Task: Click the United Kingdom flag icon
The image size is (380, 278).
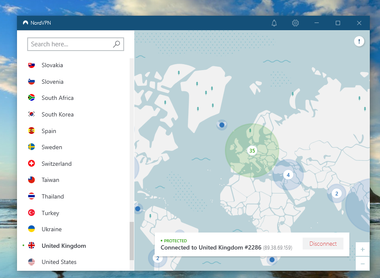Action: point(31,246)
